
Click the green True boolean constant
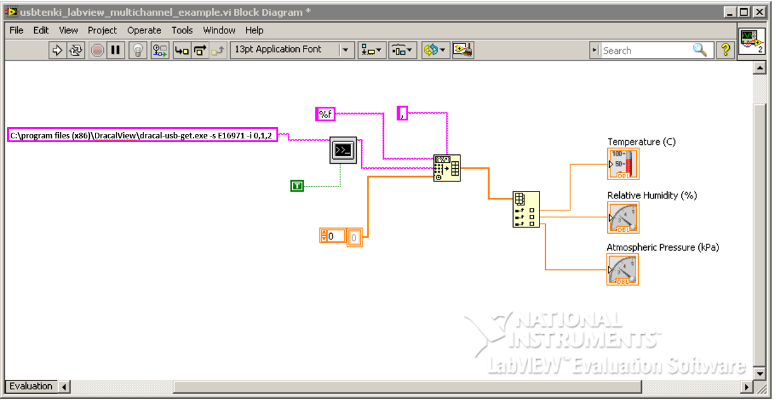pyautogui.click(x=297, y=186)
